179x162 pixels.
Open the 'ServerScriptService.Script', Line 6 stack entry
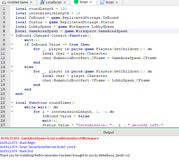[x=38, y=147]
